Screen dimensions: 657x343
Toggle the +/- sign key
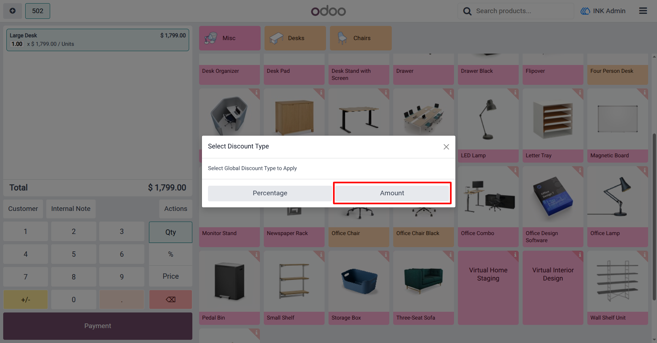(26, 299)
